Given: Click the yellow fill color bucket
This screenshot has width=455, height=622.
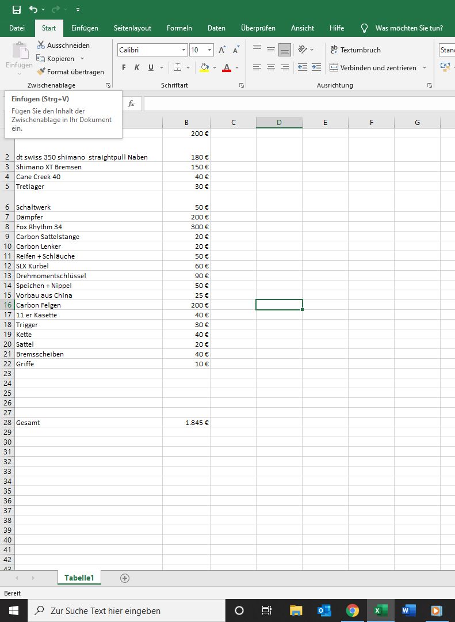Looking at the screenshot, I should click(204, 67).
